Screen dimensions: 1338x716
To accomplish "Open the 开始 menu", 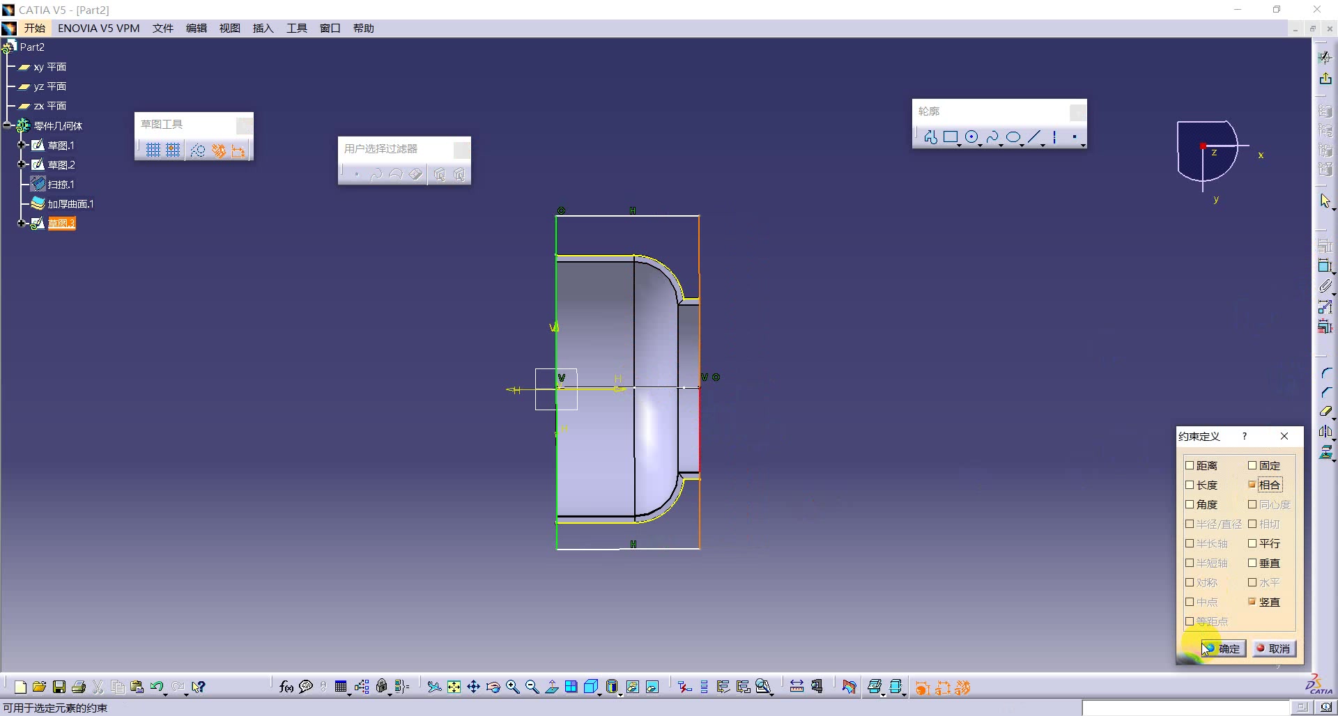I will point(34,28).
